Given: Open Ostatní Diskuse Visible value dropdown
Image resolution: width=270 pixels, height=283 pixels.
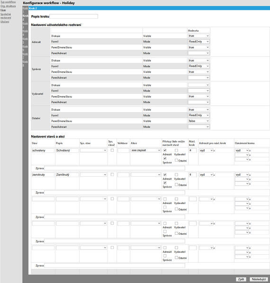Looking at the screenshot, I should (x=198, y=110).
